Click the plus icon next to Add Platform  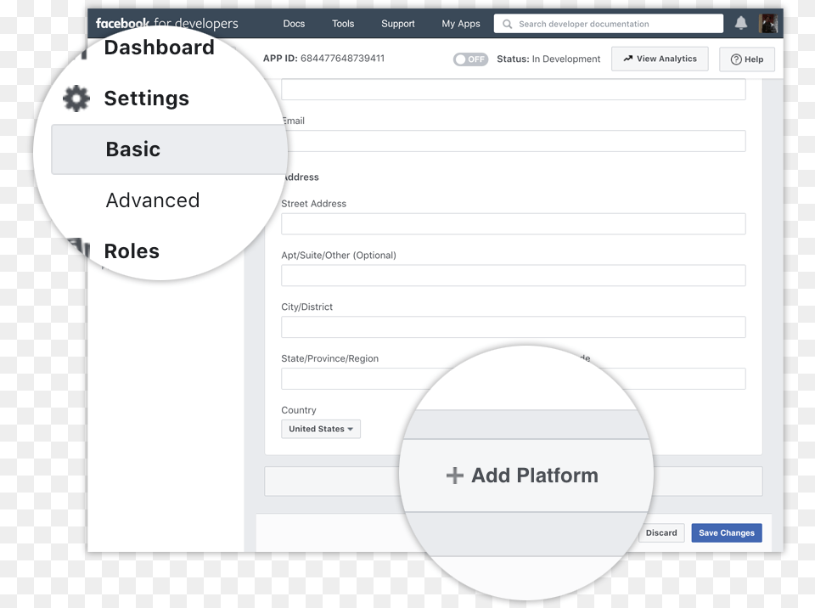456,476
